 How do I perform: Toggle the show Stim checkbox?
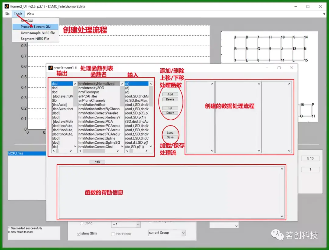point(79,234)
